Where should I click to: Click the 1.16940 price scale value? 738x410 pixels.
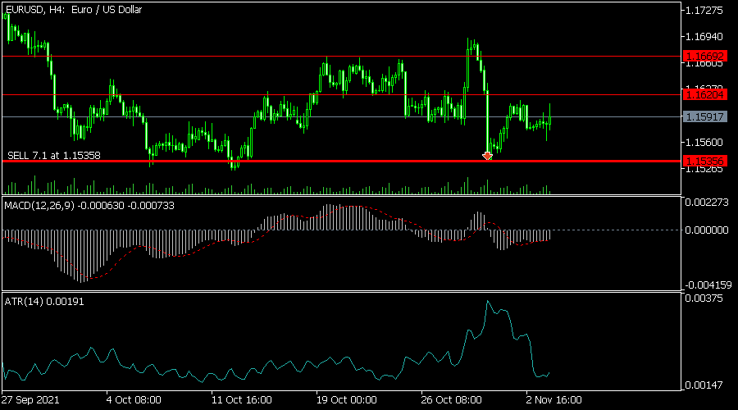point(704,37)
